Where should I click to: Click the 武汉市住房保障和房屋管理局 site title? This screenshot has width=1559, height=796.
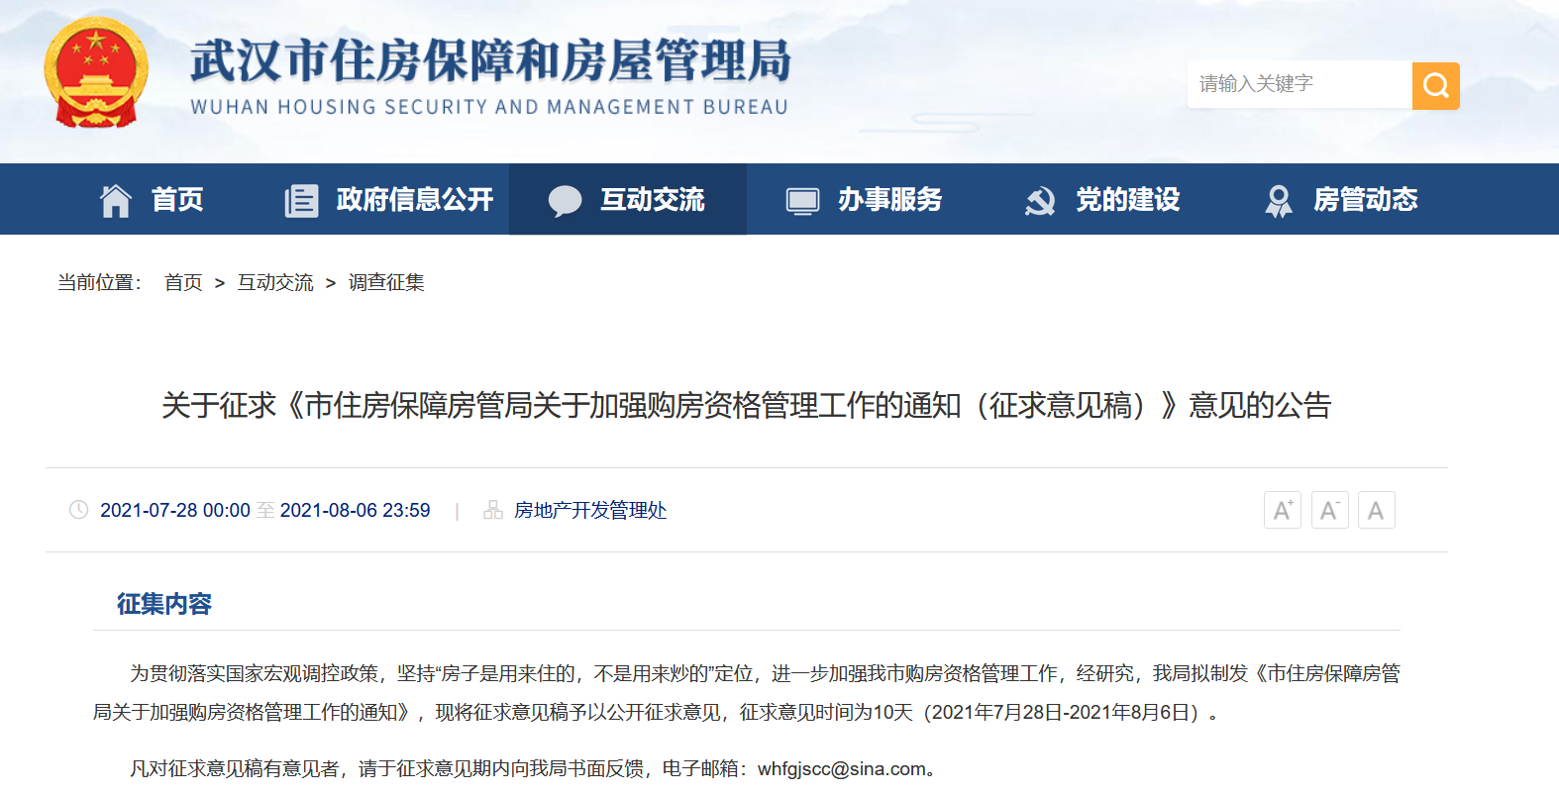point(491,60)
